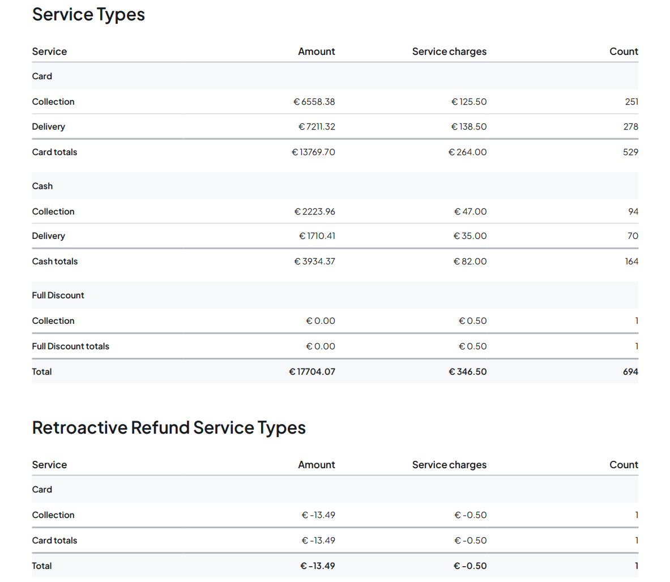Click the Card delivery count 278
Image resolution: width=670 pixels, height=582 pixels.
pyautogui.click(x=630, y=127)
